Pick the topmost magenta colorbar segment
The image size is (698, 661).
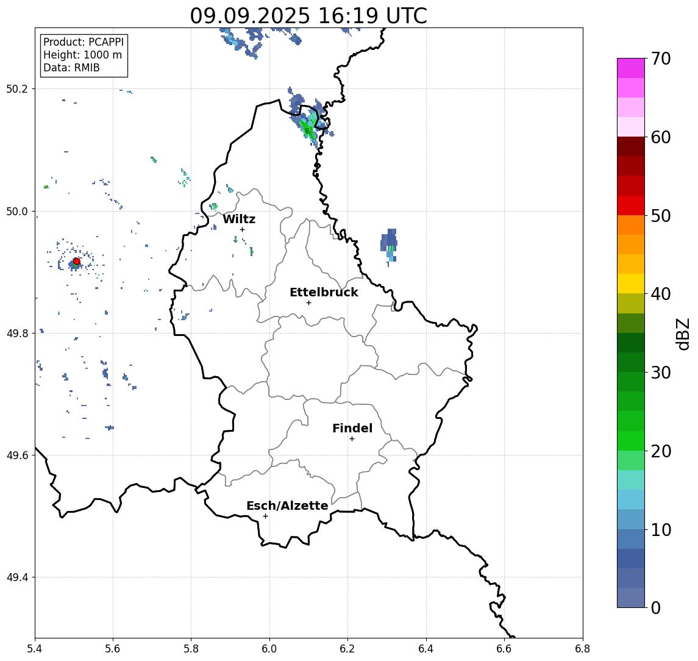[x=631, y=68]
